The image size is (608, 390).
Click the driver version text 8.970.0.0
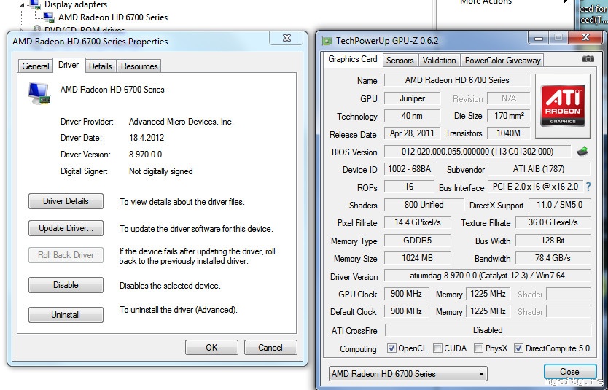point(145,155)
